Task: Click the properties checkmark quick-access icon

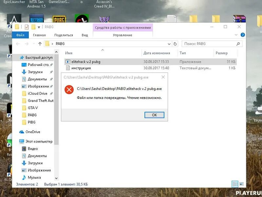Action: [x=27, y=27]
